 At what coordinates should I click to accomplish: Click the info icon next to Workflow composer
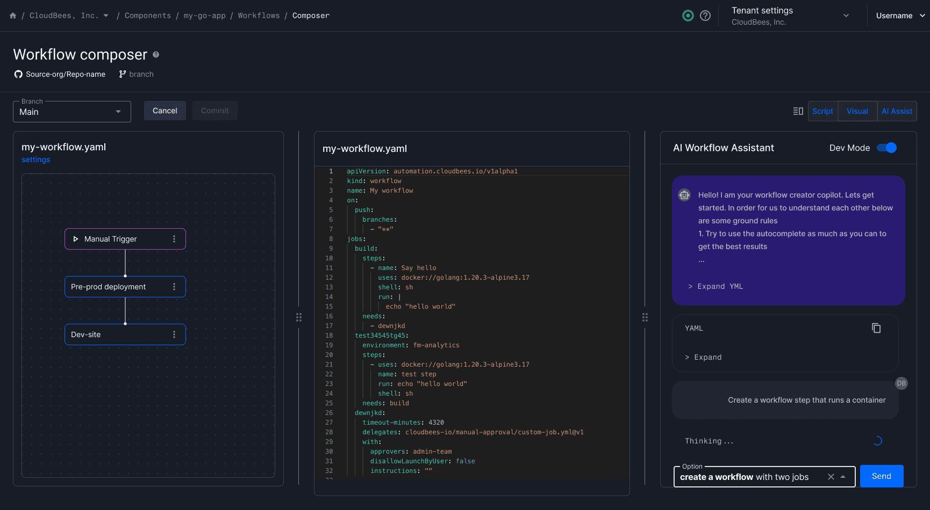point(156,54)
